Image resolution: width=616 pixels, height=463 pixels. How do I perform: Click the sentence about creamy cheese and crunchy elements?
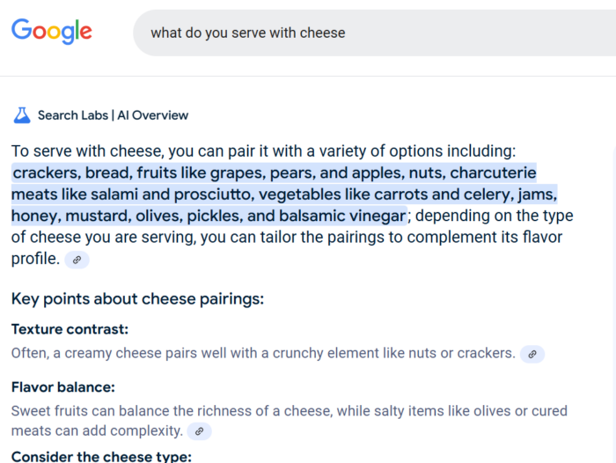[263, 353]
